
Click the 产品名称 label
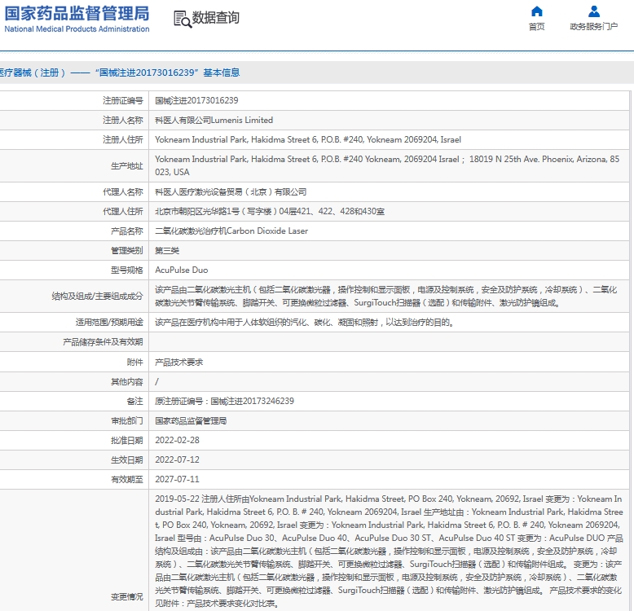click(x=127, y=231)
